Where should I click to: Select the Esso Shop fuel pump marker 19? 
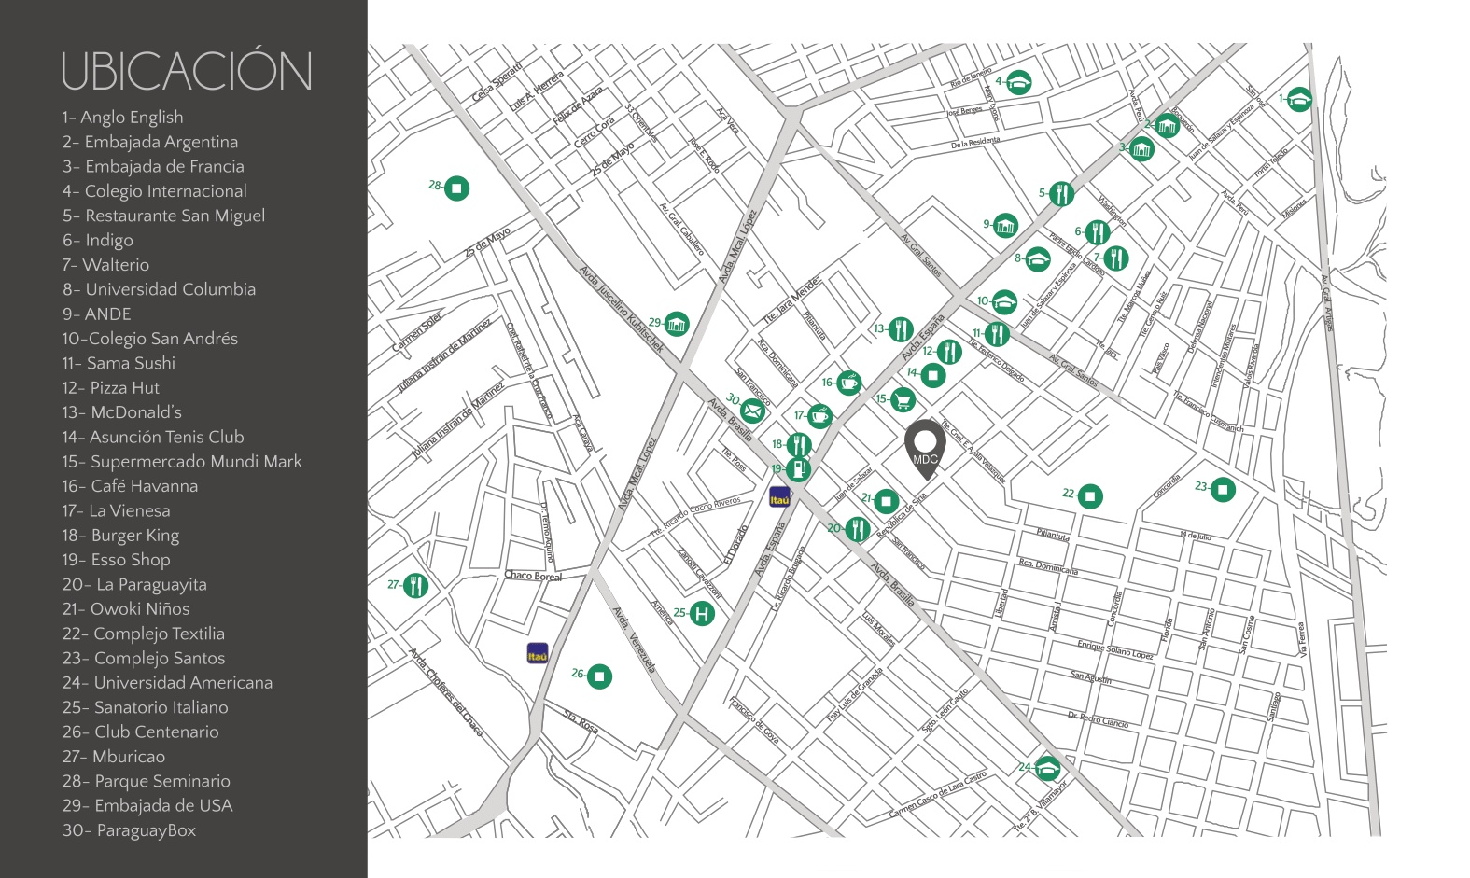click(798, 469)
